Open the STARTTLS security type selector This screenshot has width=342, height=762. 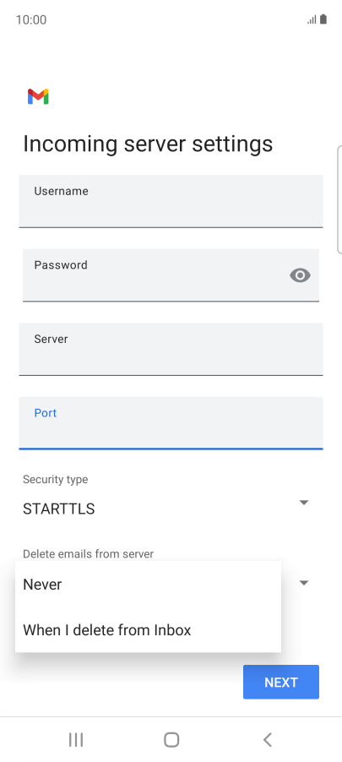tap(166, 509)
